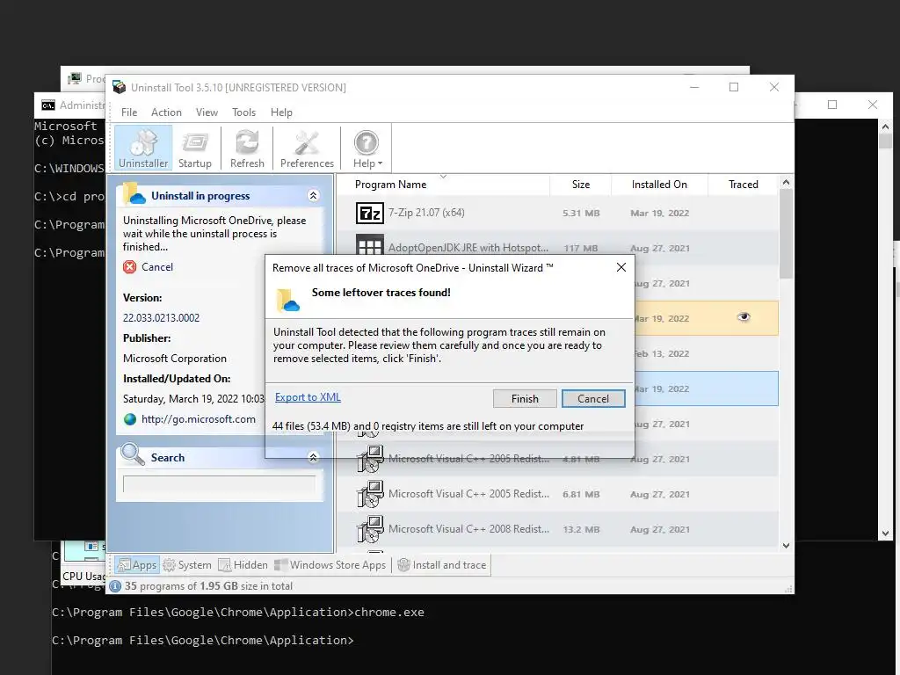Viewport: 900px width, 675px height.
Task: Click the Visual C++ 2008 installer icon
Action: click(x=370, y=529)
